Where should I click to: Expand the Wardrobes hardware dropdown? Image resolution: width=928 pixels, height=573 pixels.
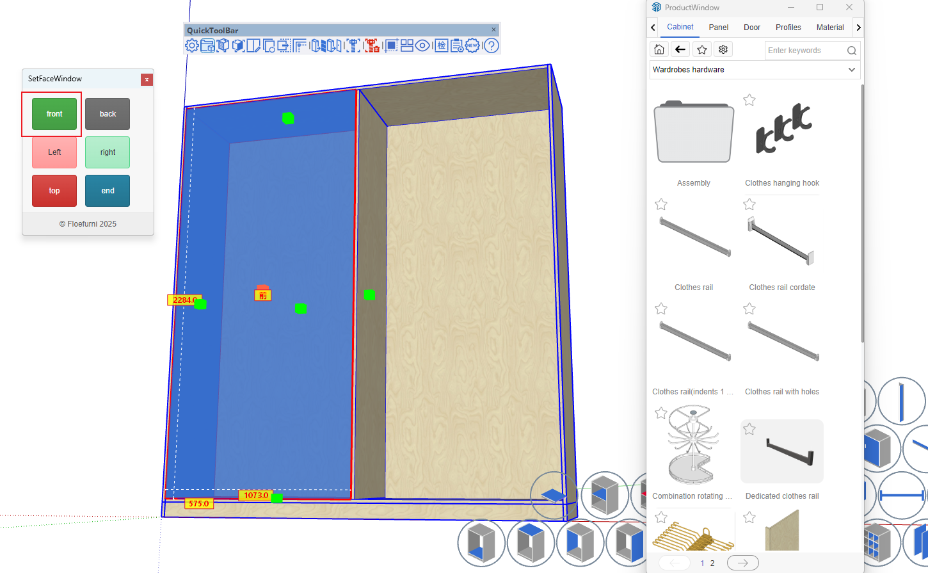pyautogui.click(x=851, y=70)
